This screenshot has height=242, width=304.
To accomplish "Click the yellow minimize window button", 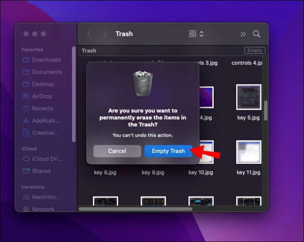I will click(35, 34).
